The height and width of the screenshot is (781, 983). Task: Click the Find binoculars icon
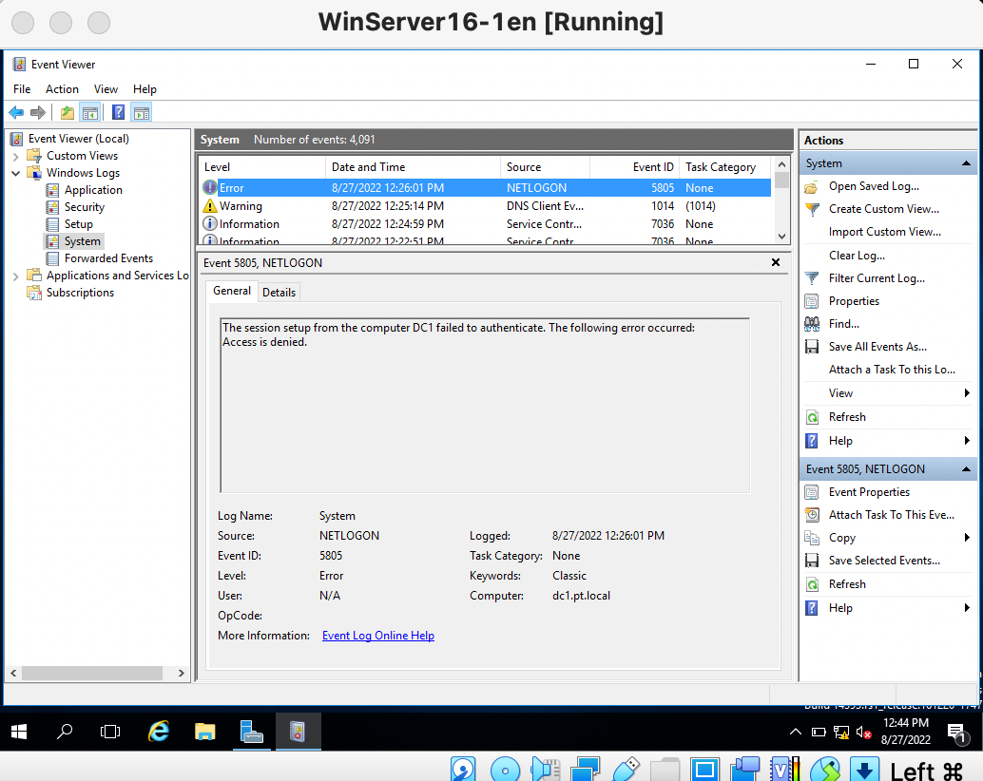[x=812, y=324]
